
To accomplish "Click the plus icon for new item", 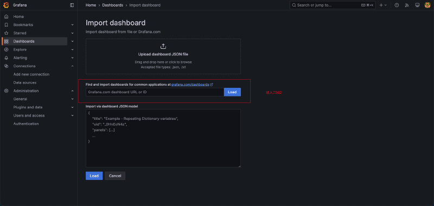I will tap(381, 5).
